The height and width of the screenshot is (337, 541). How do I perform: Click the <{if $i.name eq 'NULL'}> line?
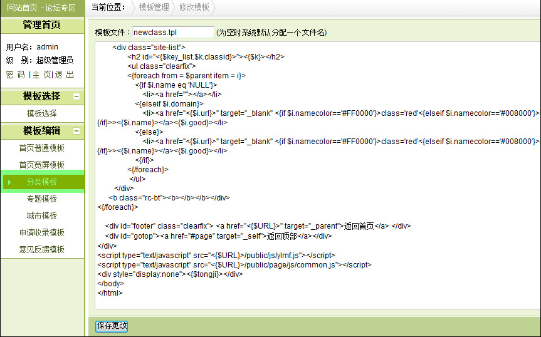176,85
